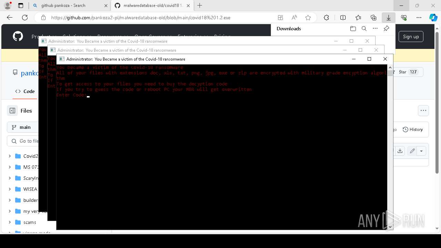Expand the MS 073 folder
The width and height of the screenshot is (441, 248).
(x=10, y=167)
